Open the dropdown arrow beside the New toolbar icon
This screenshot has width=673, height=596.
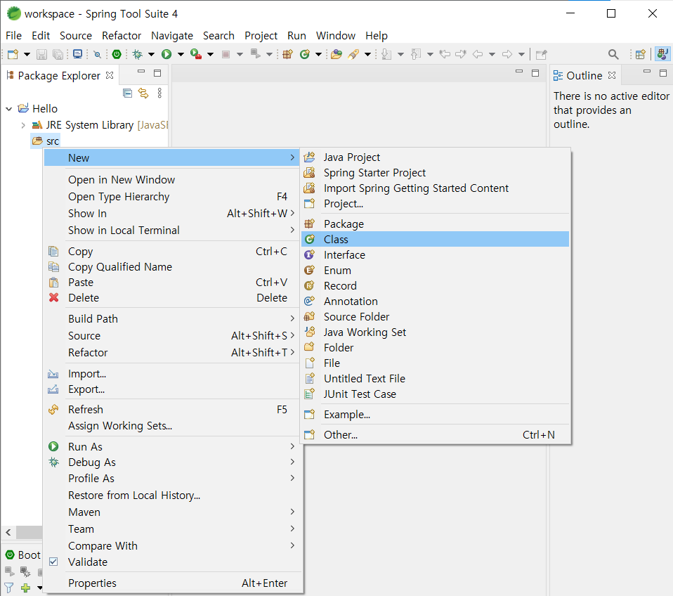point(27,54)
